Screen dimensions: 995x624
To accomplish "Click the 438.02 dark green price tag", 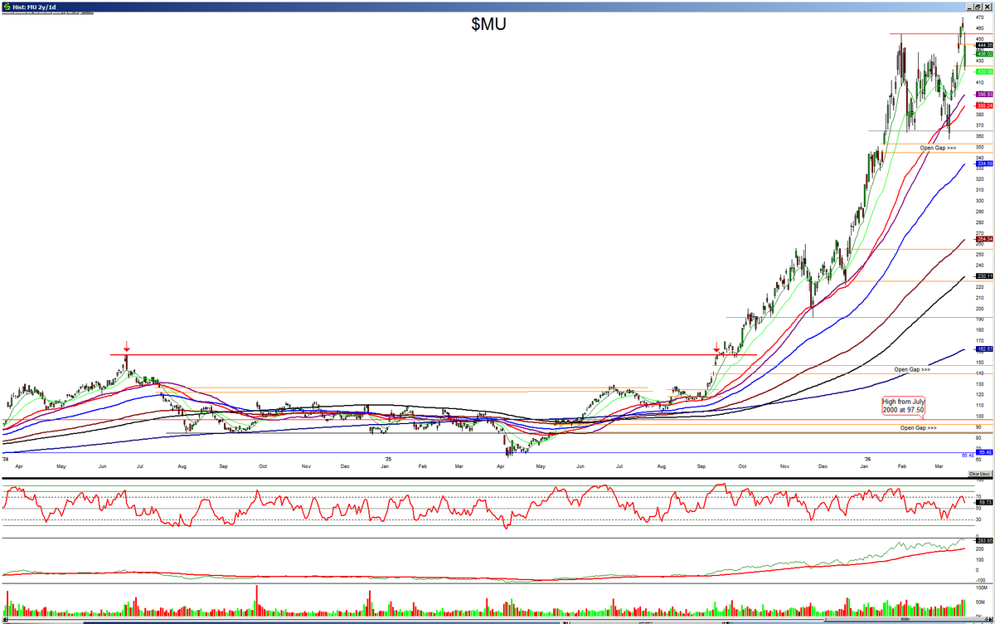I will [984, 53].
